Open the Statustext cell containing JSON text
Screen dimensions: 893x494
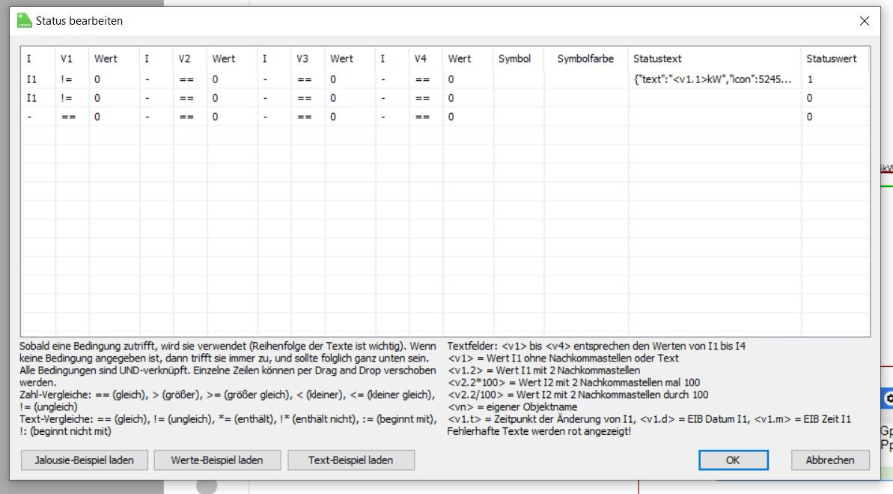click(714, 79)
